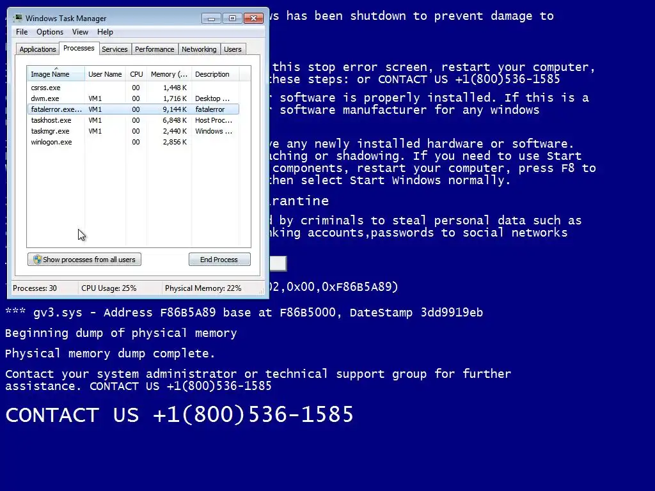
Task: Click the 'Host Proc...' description cell
Action: coord(214,120)
